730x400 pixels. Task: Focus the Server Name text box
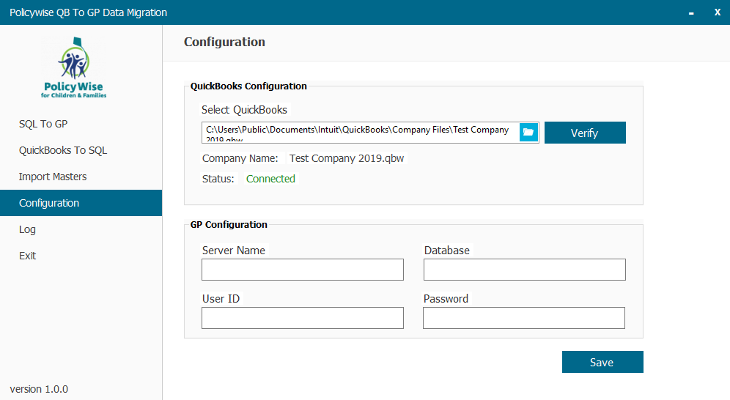point(302,270)
